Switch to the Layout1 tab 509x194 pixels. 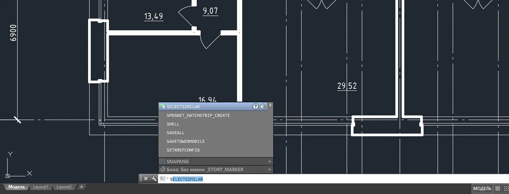click(x=40, y=187)
